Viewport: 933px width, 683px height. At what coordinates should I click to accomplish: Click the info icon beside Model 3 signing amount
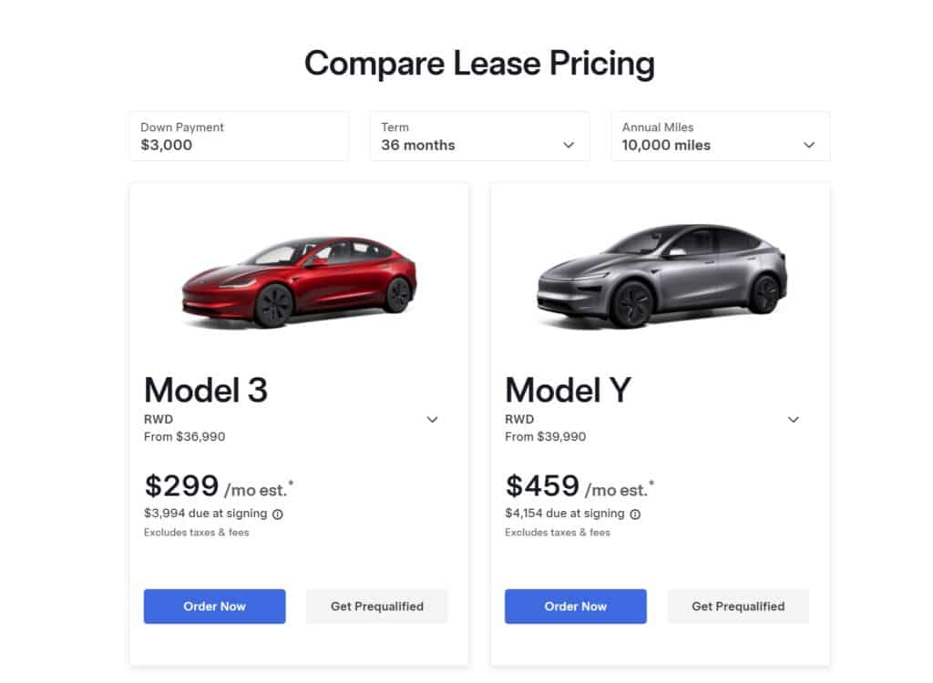coord(278,514)
